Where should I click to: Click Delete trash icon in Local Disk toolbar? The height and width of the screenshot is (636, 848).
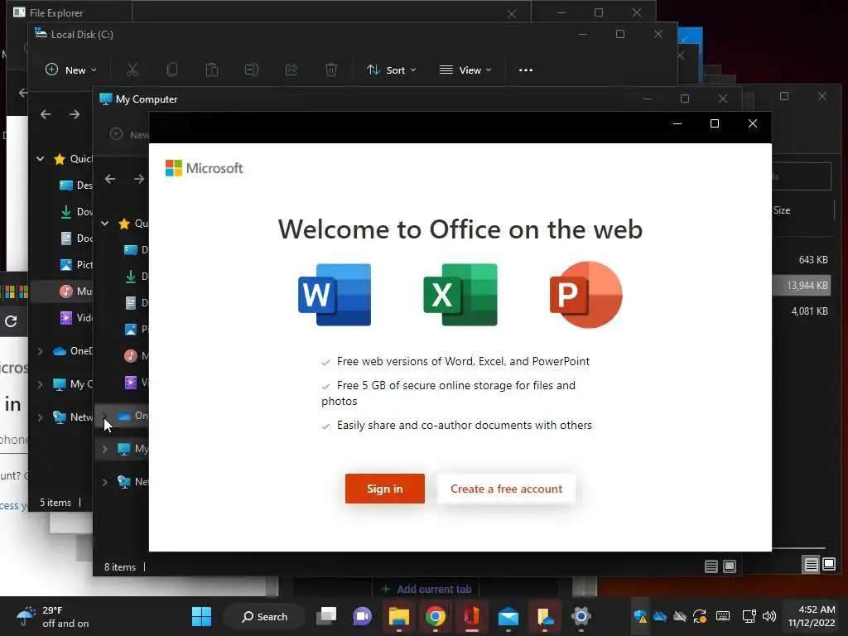(x=331, y=70)
